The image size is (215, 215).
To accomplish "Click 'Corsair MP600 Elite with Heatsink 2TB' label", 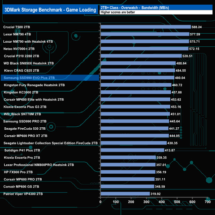I will point(34,100).
